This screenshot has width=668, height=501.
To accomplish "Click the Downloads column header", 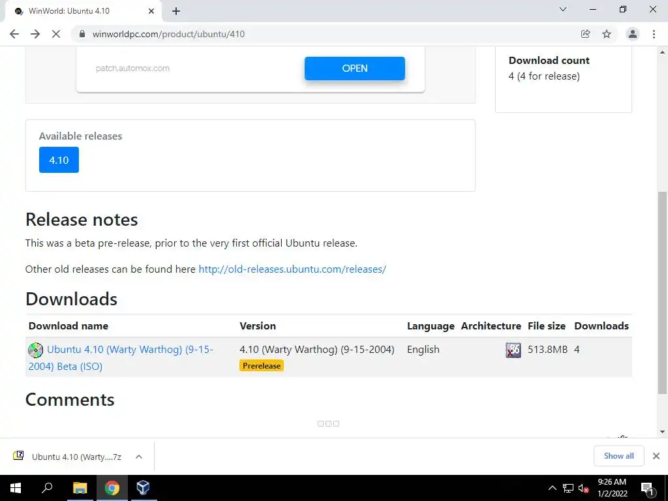I will click(601, 326).
